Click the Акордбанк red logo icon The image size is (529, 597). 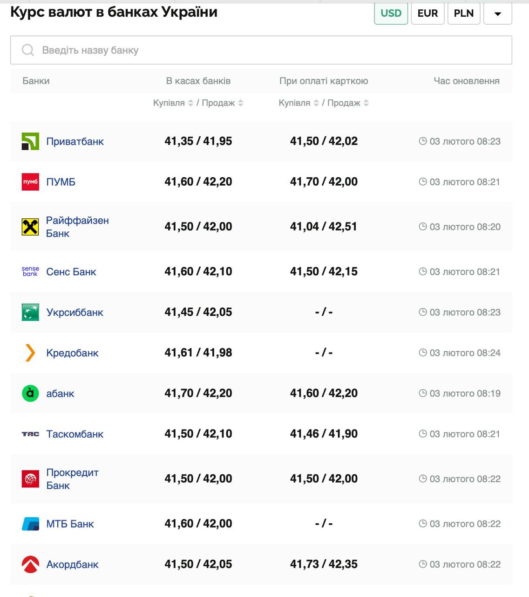click(x=30, y=564)
